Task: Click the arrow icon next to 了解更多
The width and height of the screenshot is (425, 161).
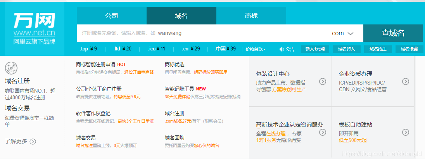Action: coord(33,142)
